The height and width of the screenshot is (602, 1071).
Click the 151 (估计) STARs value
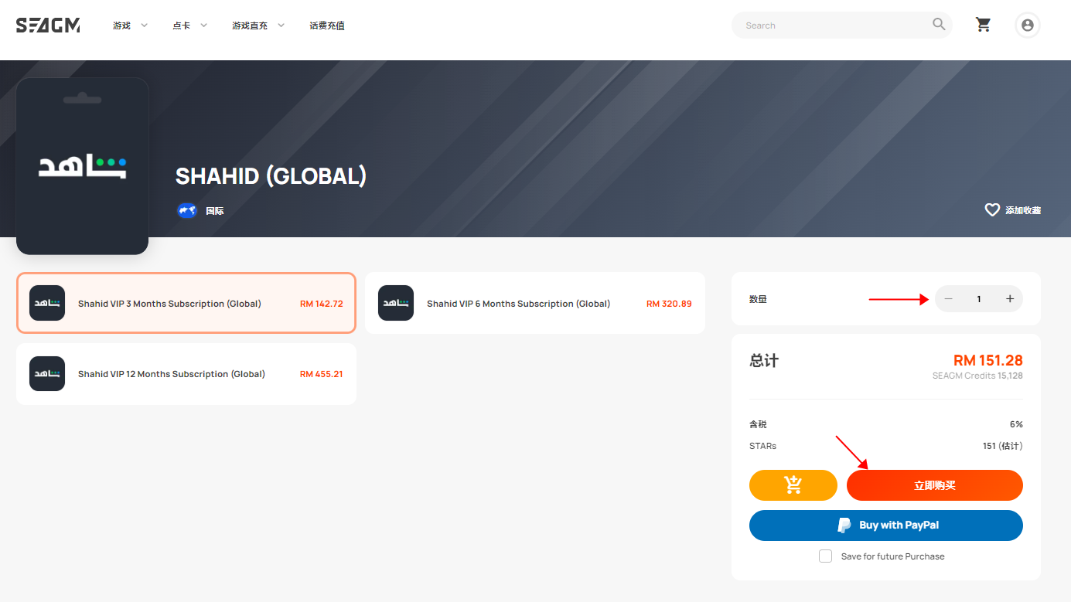tap(1003, 446)
